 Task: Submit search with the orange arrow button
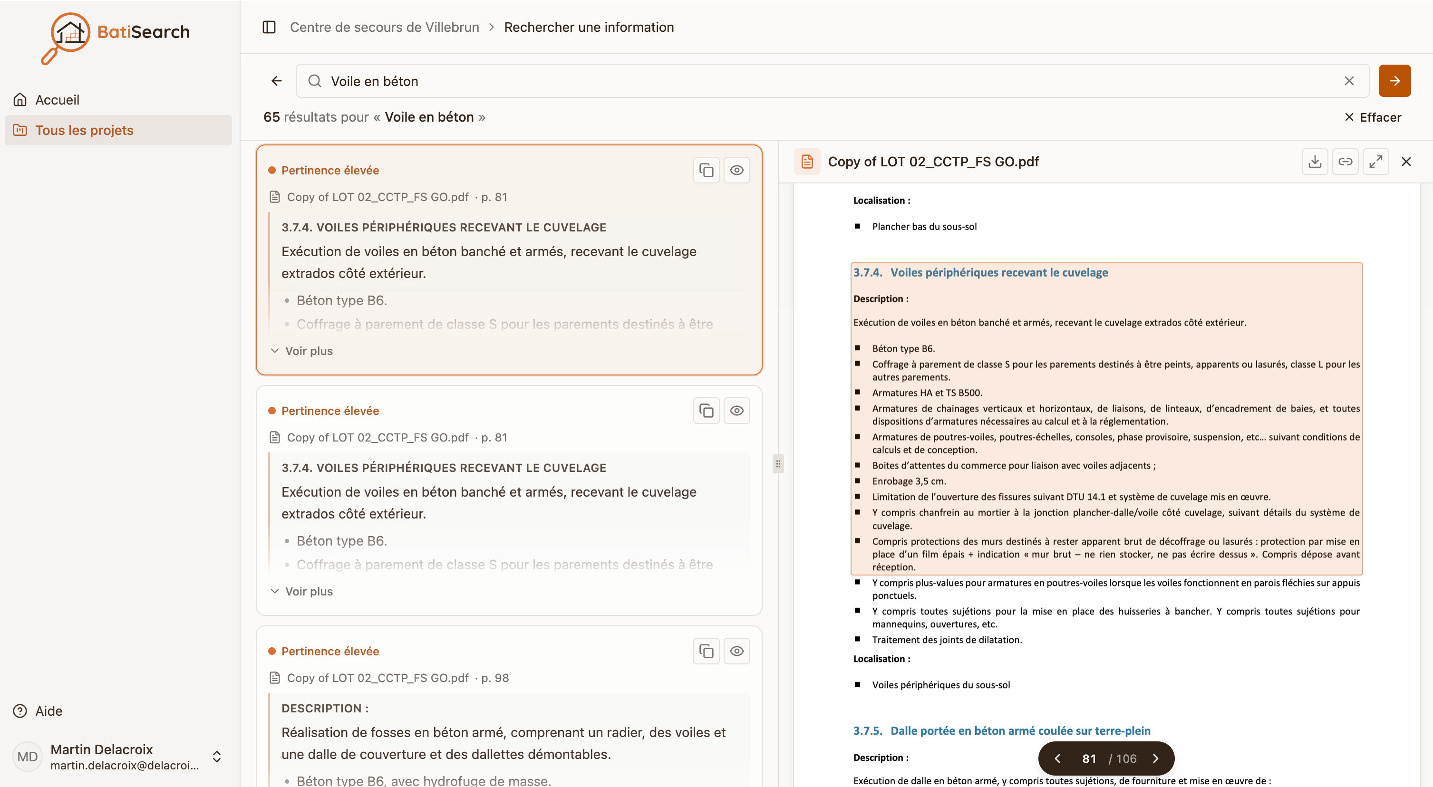1394,81
